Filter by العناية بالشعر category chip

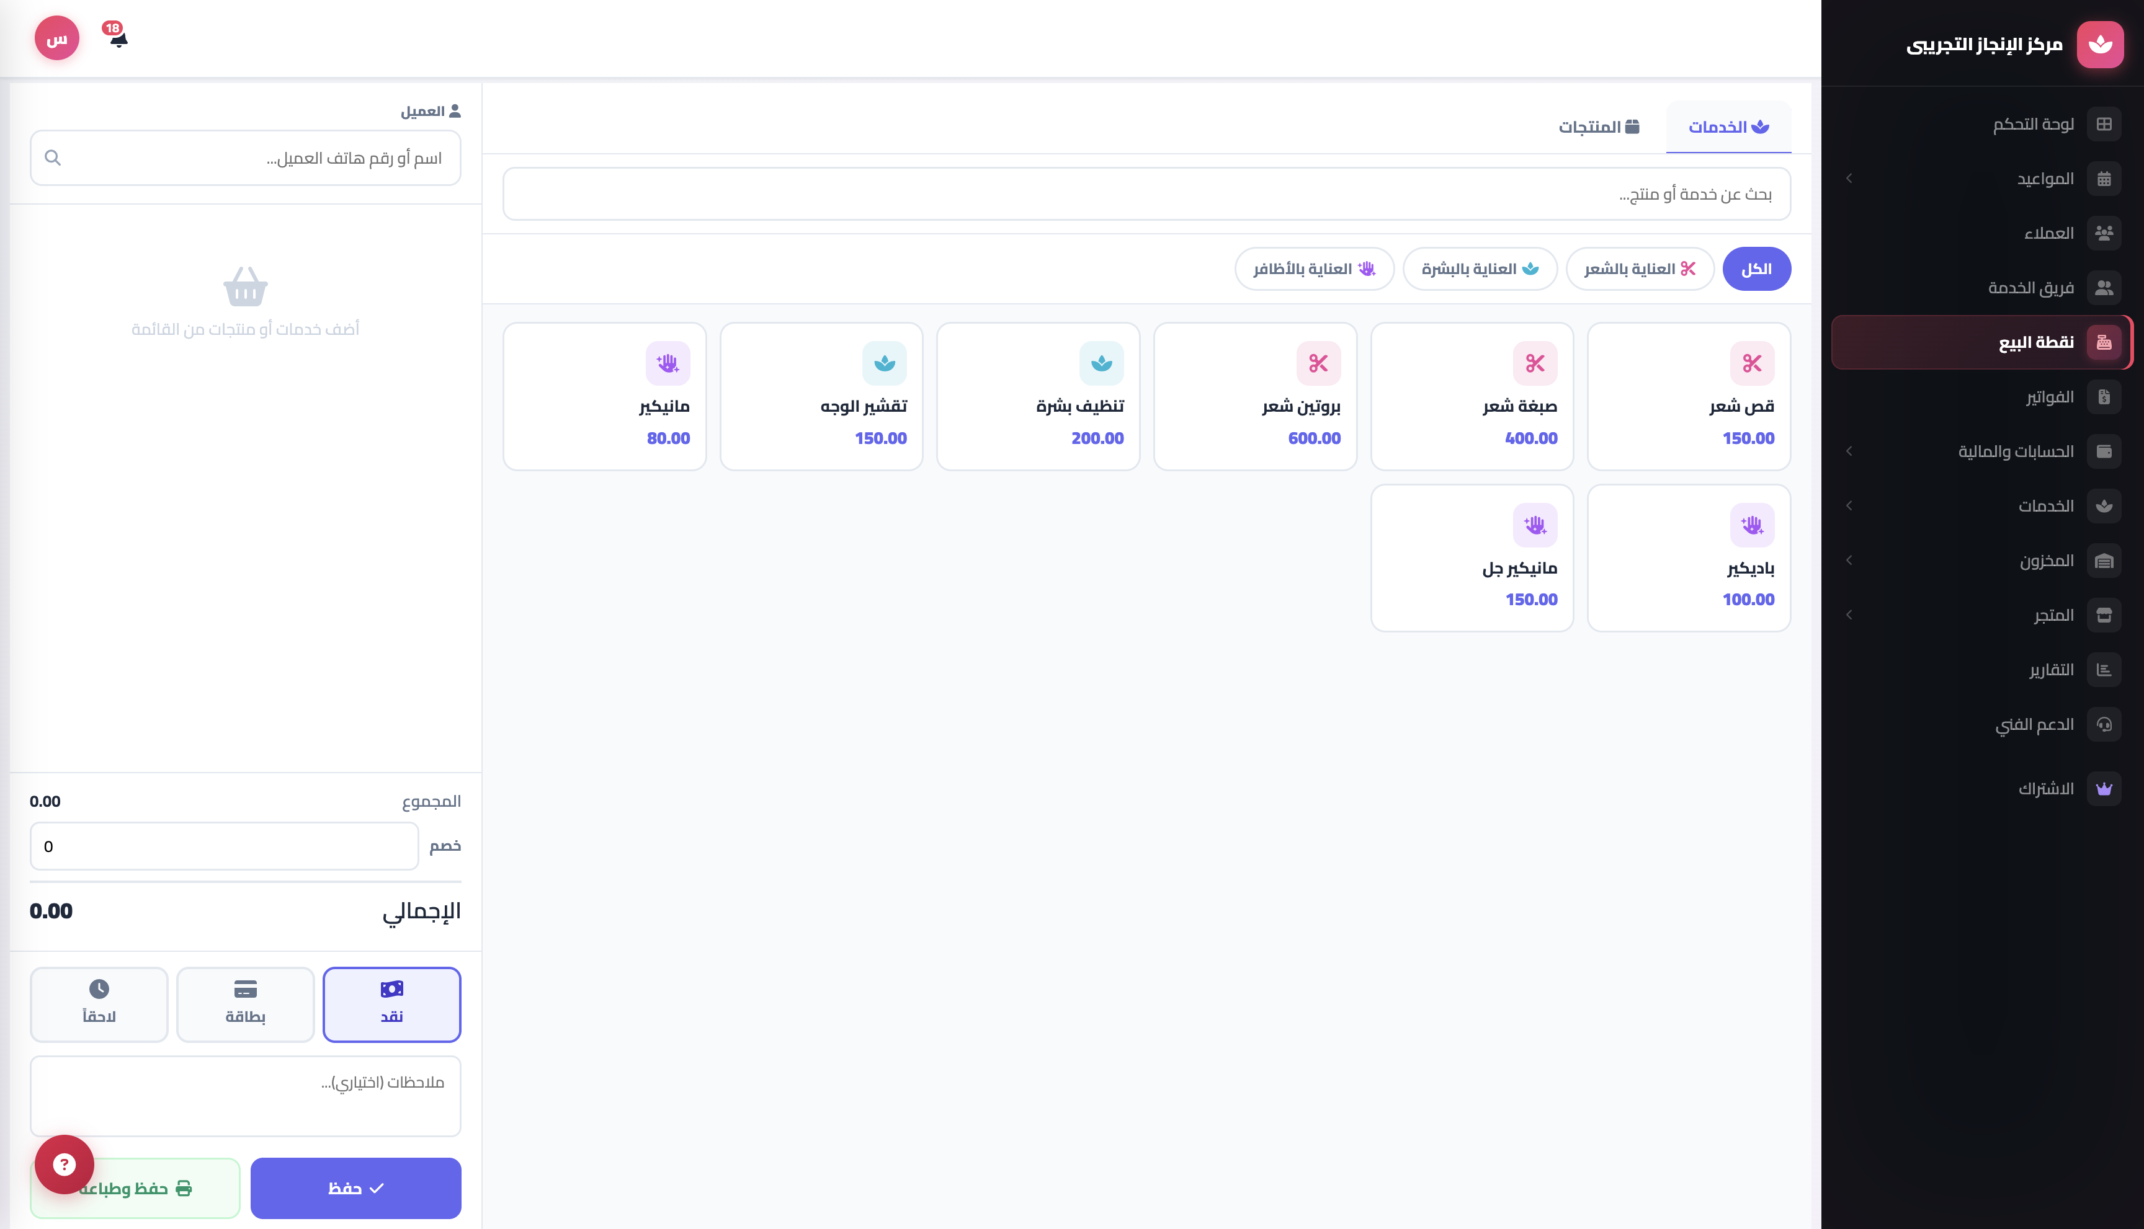point(1640,268)
